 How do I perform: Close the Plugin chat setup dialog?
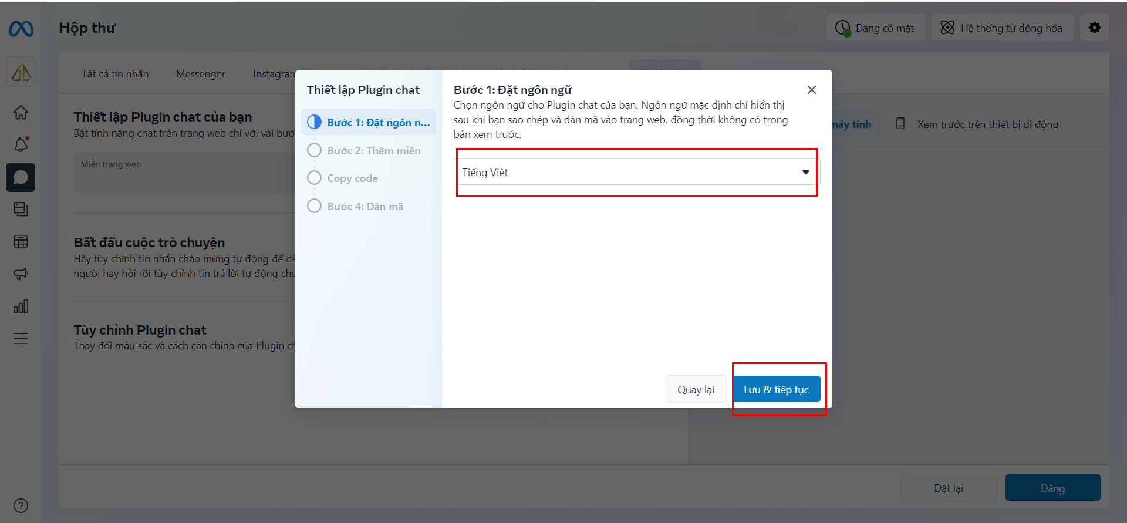click(x=811, y=90)
